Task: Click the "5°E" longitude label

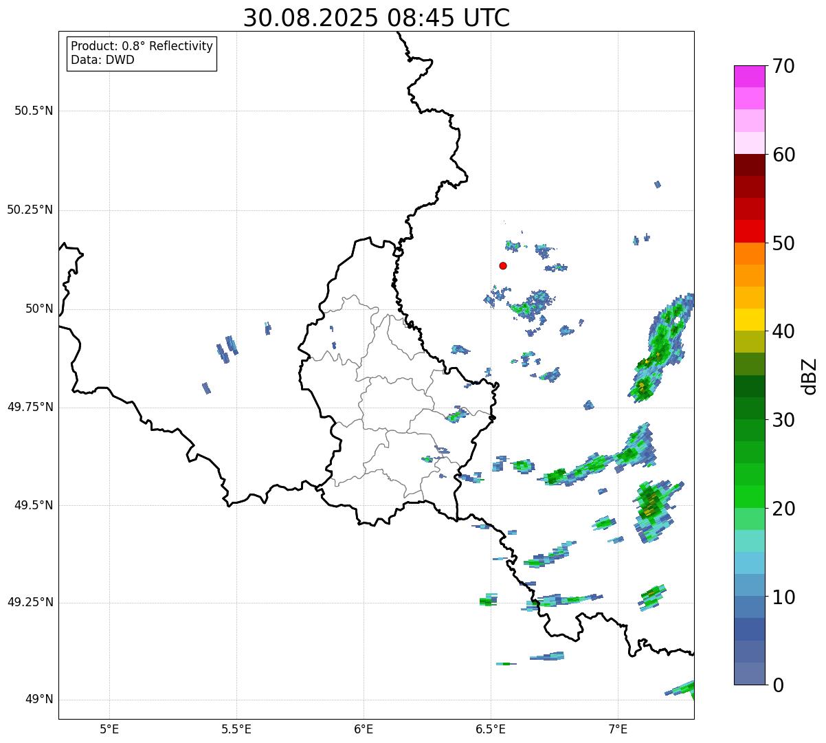Action: [109, 729]
